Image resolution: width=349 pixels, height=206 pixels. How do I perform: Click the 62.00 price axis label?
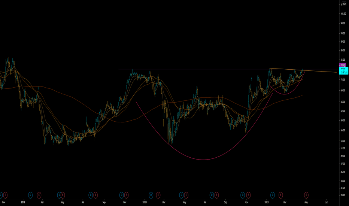pyautogui.click(x=343, y=111)
